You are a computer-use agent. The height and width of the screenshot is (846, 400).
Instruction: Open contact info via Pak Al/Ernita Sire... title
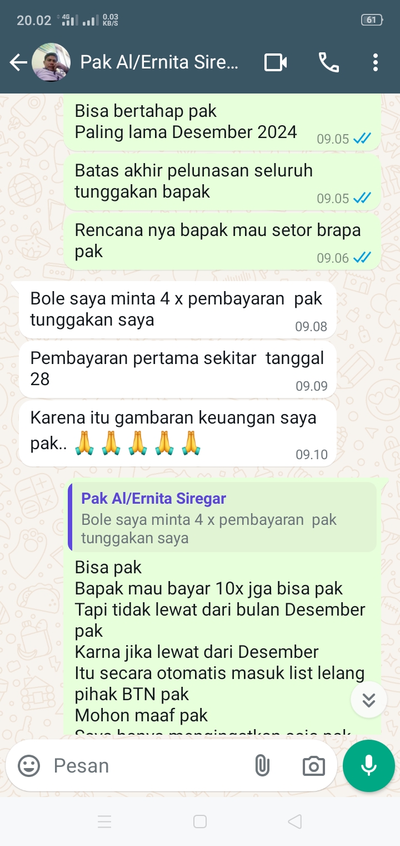159,62
